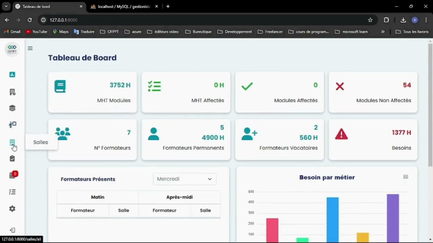Viewport: 433px width, 243px height.
Task: Open the OFPPT bookmarks folder
Action: point(109,32)
